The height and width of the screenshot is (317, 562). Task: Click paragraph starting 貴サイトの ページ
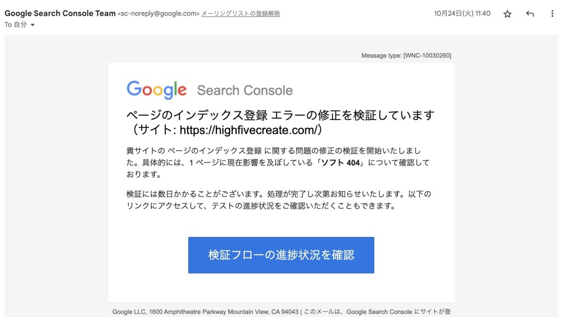(x=278, y=163)
